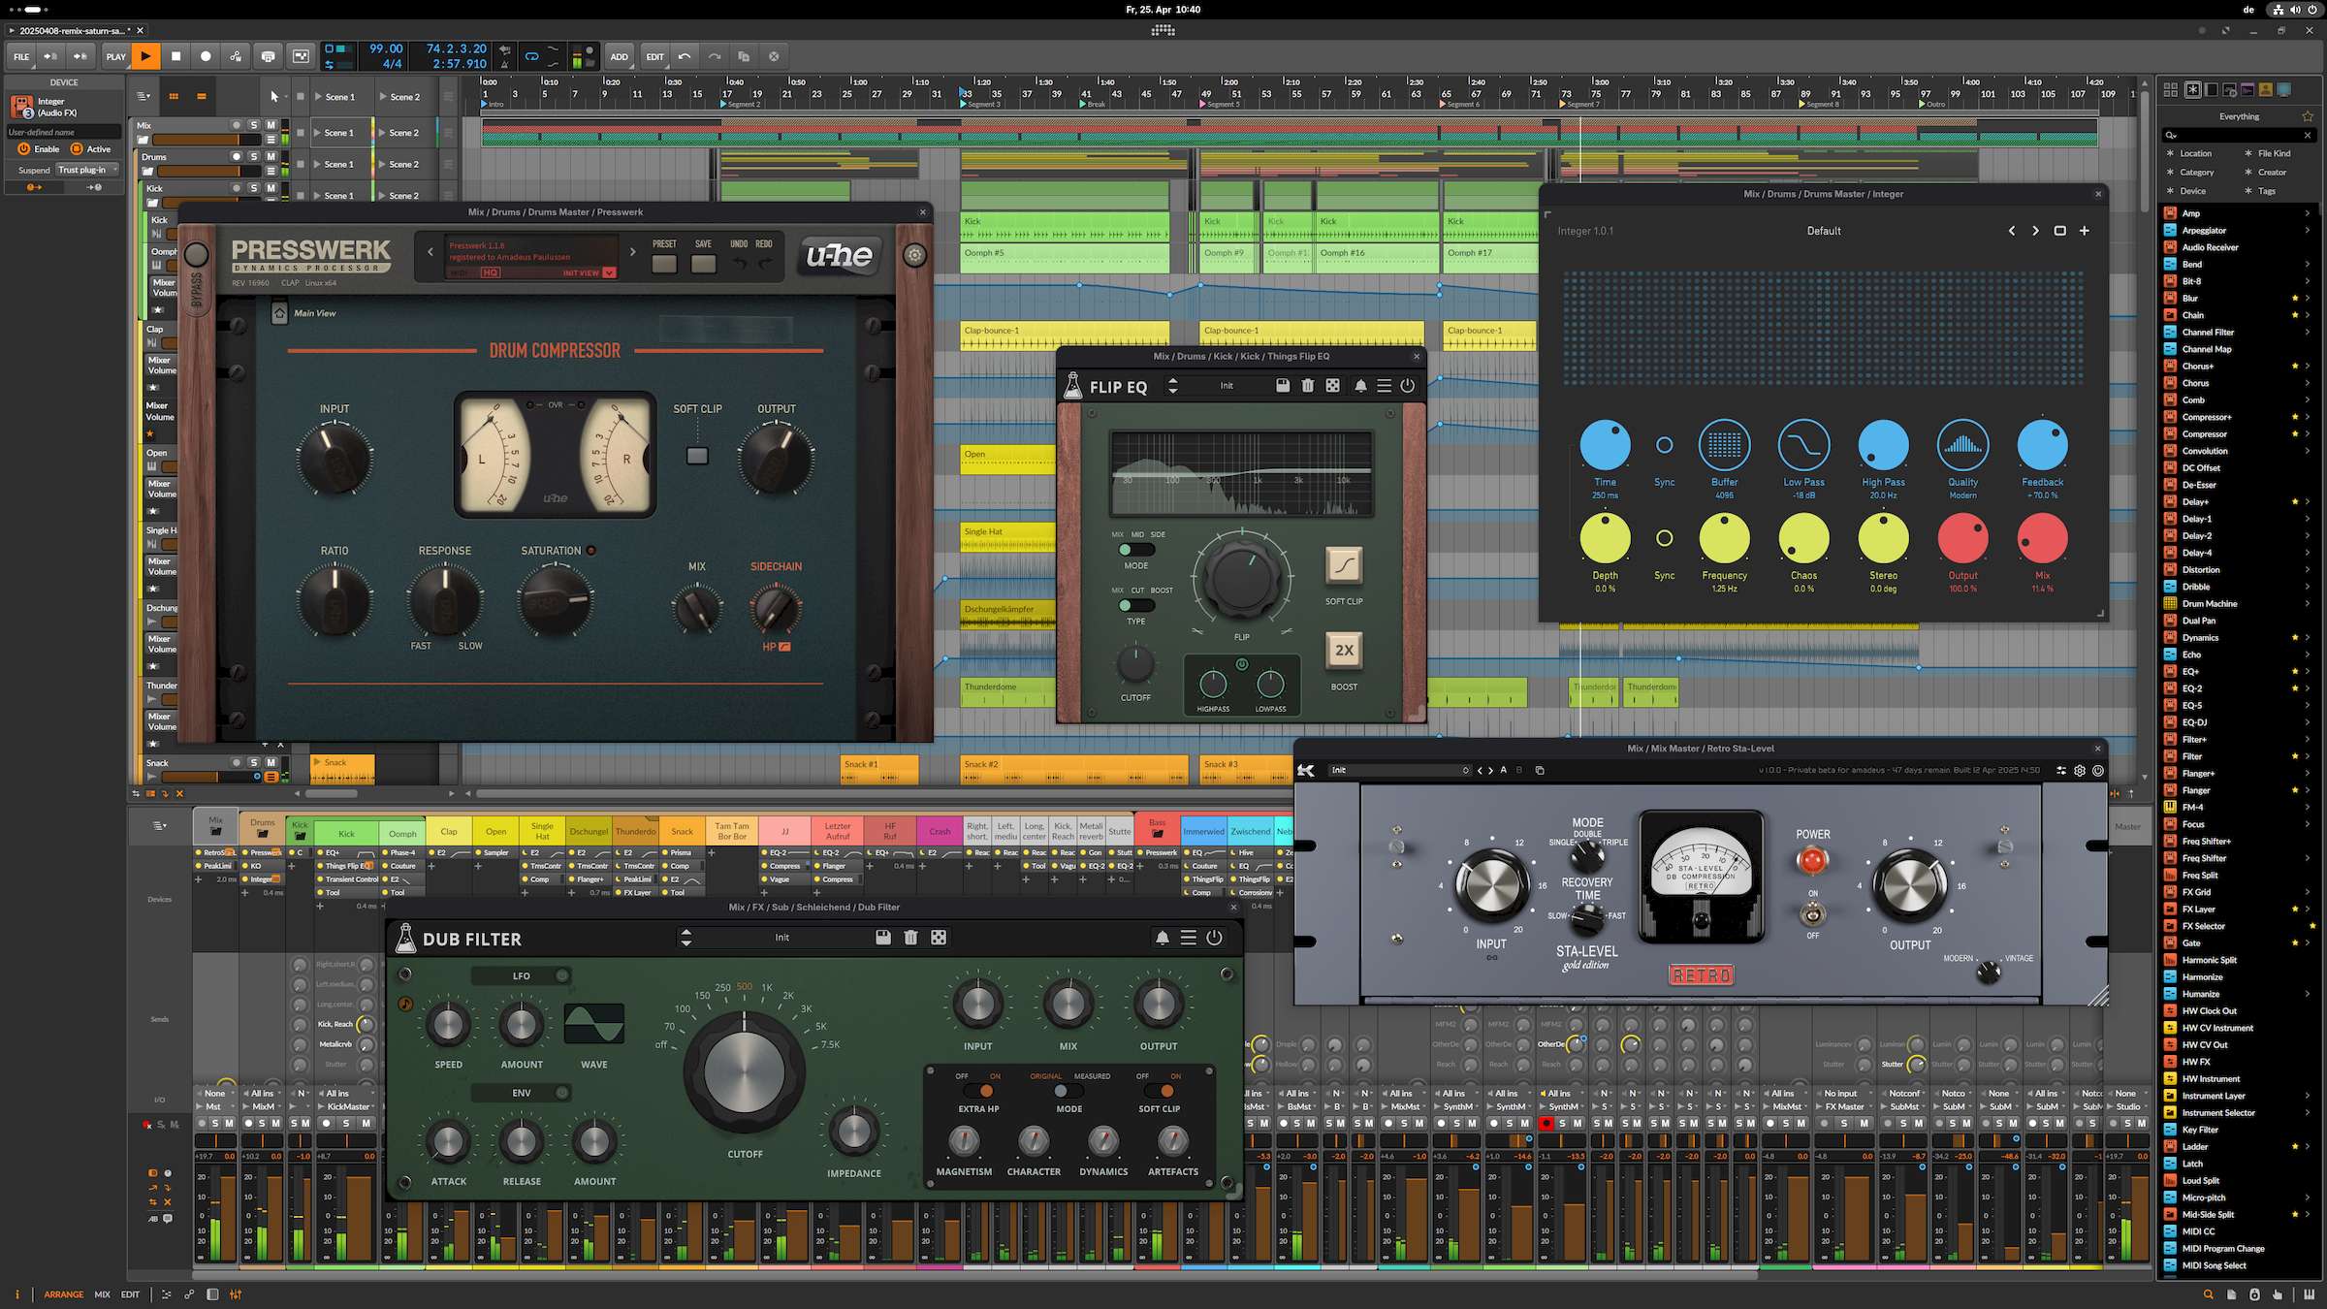Click the Flip EQ 2X Boost button

[x=1344, y=651]
